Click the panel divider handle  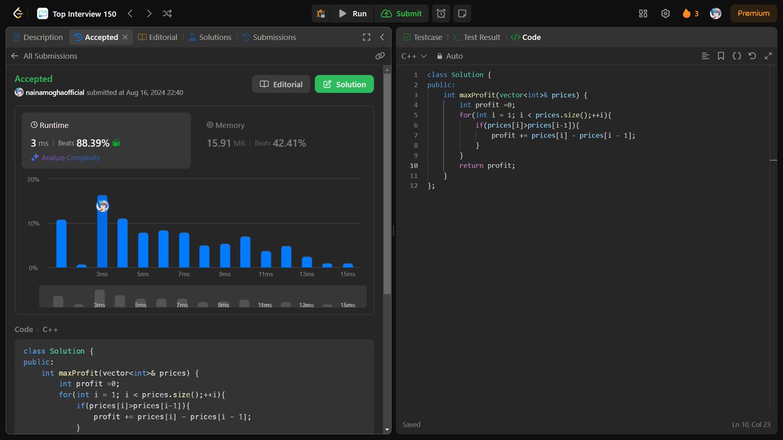coord(393,232)
